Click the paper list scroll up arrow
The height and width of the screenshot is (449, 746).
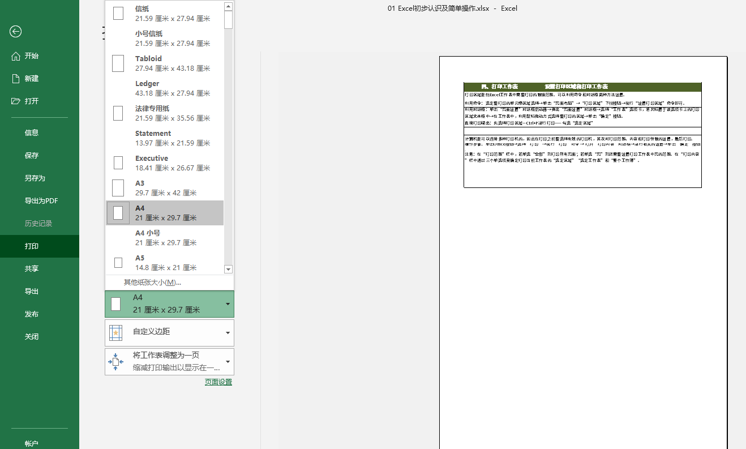coord(229,6)
